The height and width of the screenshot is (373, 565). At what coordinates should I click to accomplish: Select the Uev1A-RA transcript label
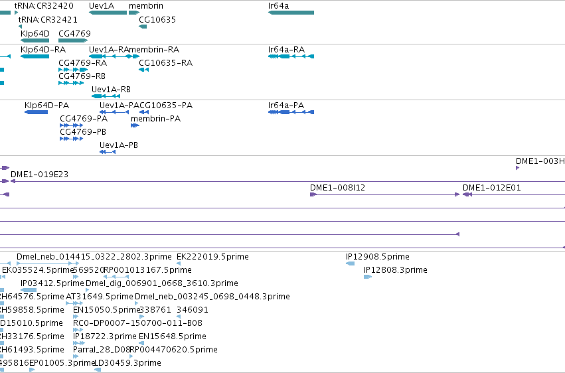[x=109, y=50]
